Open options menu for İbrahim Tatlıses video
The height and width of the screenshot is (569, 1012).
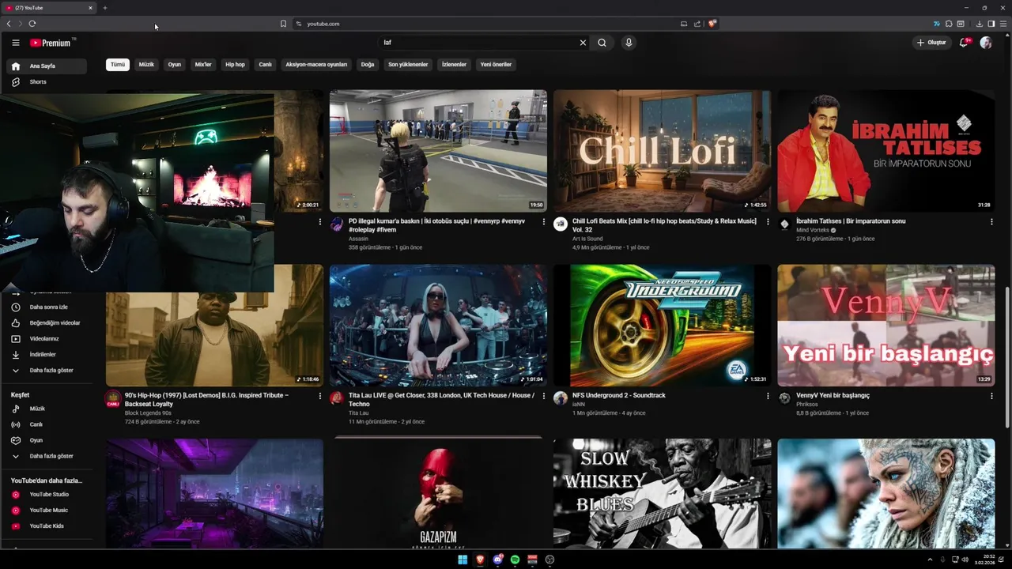pos(991,222)
